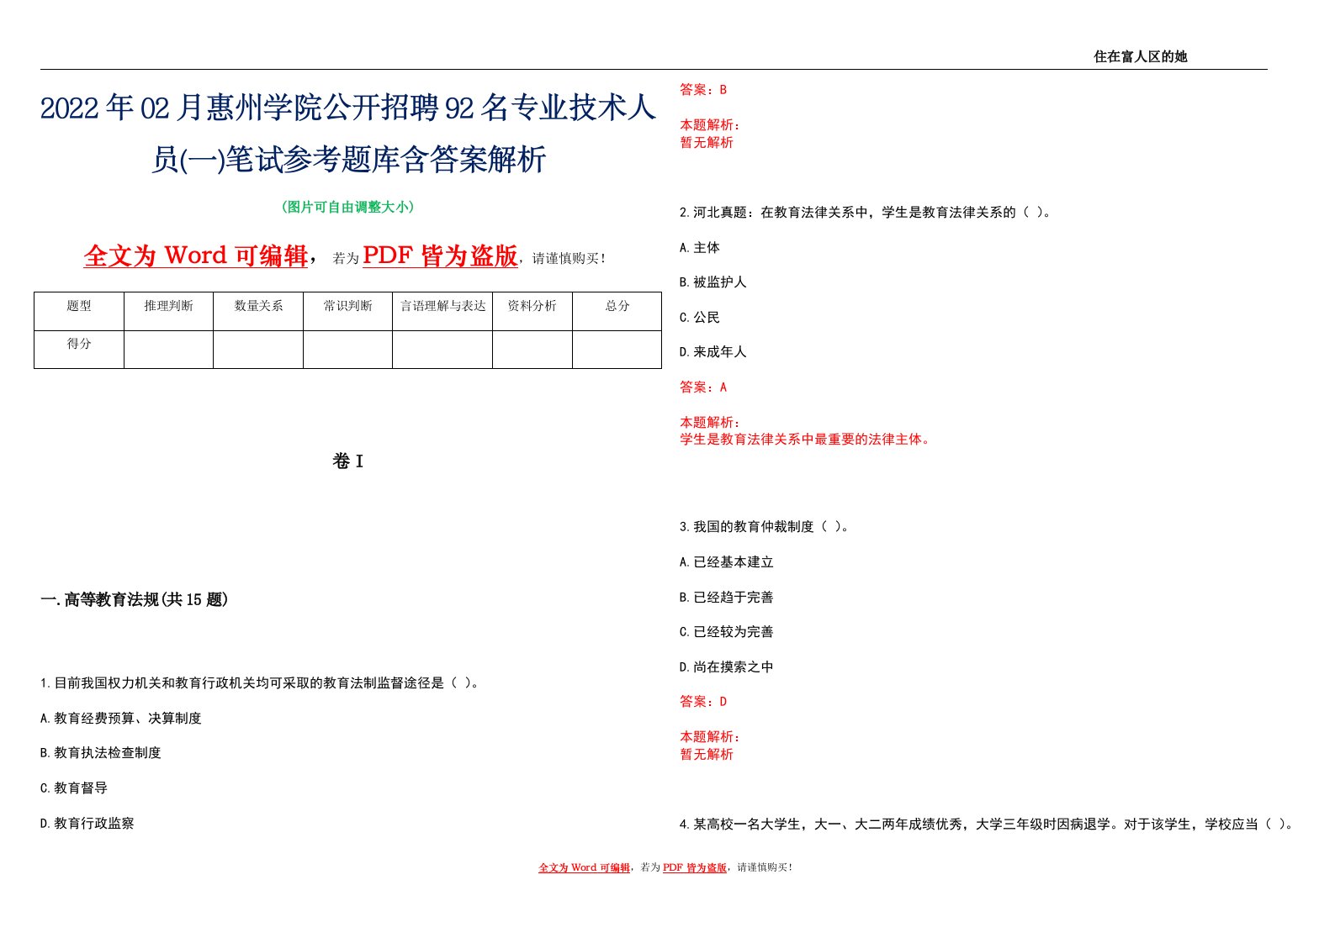Select option 'A.主体'
The height and width of the screenshot is (943, 1335).
[x=700, y=248]
